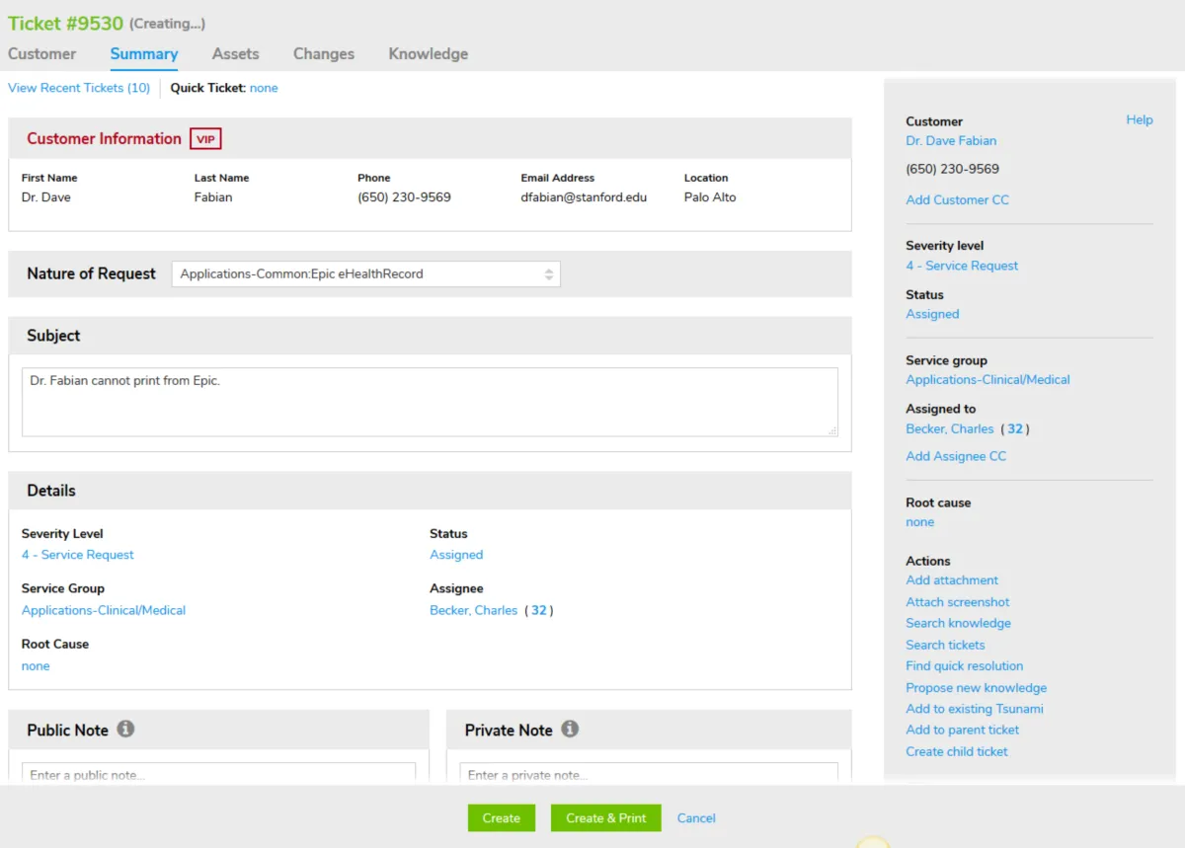Select Add Customer CC link
1185x848 pixels.
tap(957, 199)
